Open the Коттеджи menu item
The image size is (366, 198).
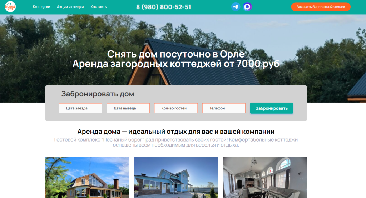pyautogui.click(x=41, y=7)
